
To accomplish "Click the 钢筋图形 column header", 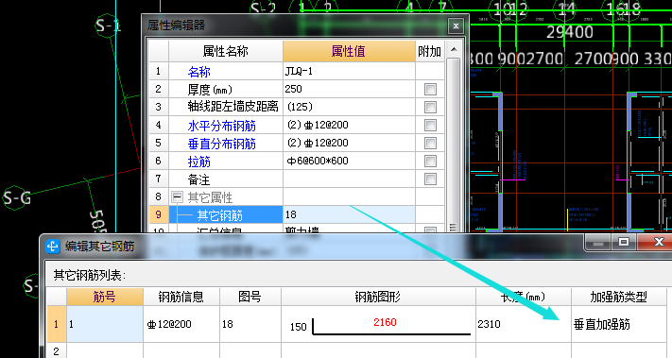I will pos(378,297).
